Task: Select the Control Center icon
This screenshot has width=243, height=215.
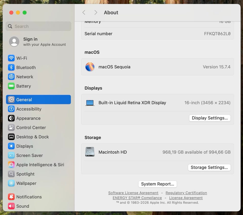Action: click(11, 127)
